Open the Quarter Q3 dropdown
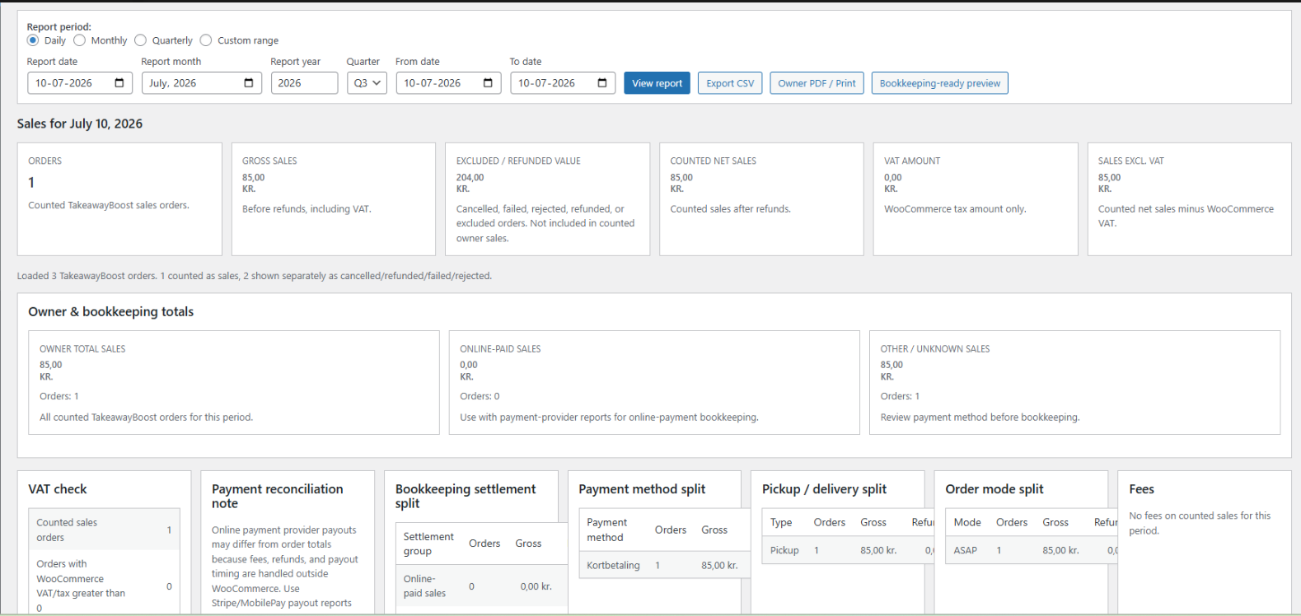The image size is (1301, 616). [x=367, y=83]
